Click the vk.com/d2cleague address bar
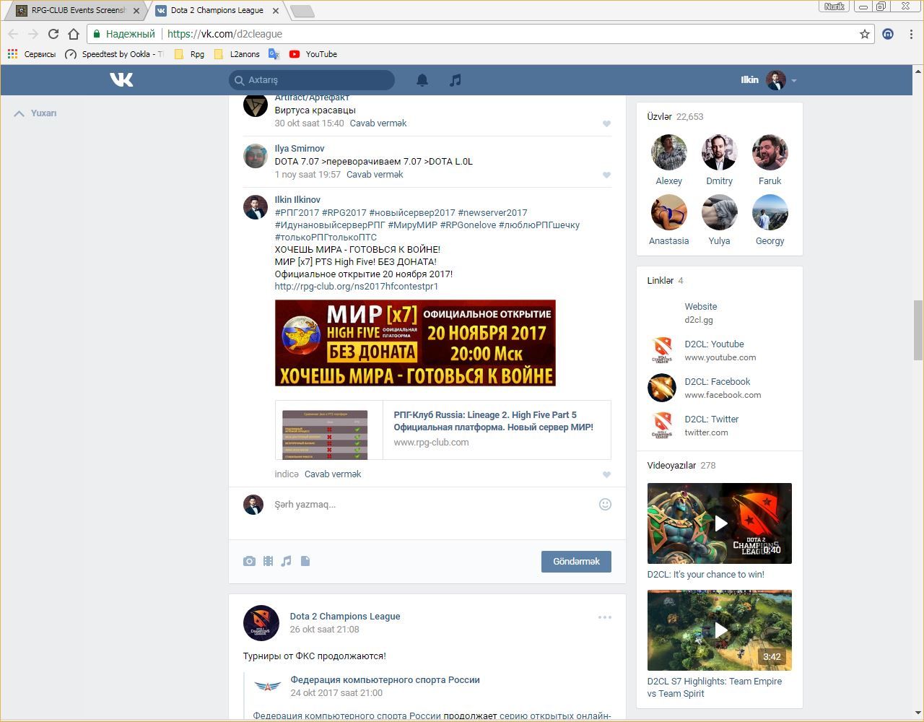Viewport: 924px width, 722px height. (x=480, y=34)
